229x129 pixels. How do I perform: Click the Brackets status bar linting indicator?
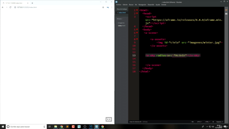(x=213, y=122)
